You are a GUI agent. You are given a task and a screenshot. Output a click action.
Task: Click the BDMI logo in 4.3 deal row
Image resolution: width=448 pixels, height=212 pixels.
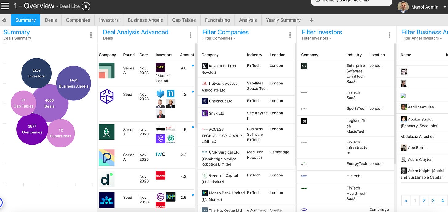pyautogui.click(x=160, y=175)
